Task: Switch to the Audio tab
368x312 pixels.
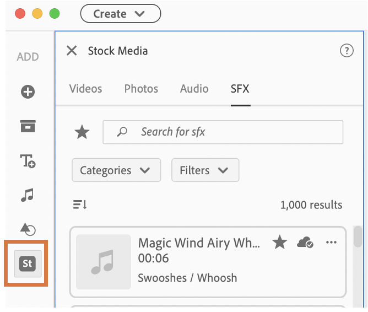Action: 194,89
